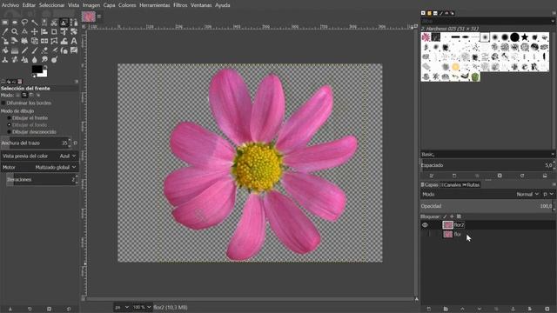
Task: Select the Move tool
Action: pos(35,31)
